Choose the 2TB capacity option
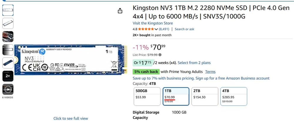294x121 pixels. [x=204, y=96]
